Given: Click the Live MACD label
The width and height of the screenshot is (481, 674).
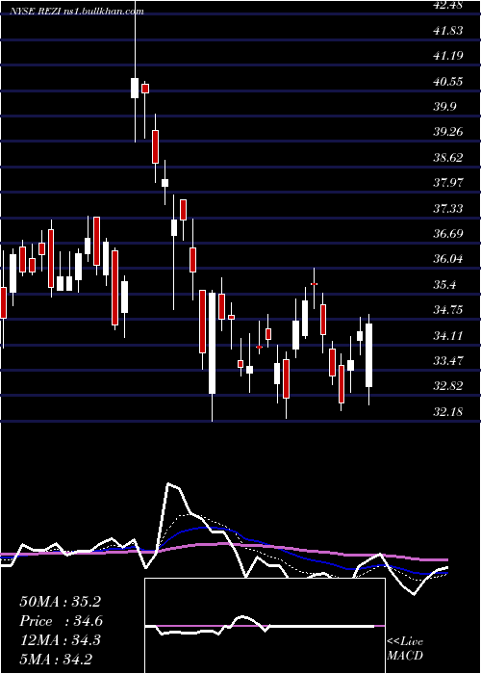Looking at the screenshot, I should (x=405, y=649).
